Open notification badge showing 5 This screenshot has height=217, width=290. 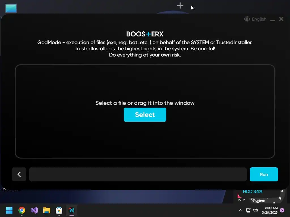point(282,210)
